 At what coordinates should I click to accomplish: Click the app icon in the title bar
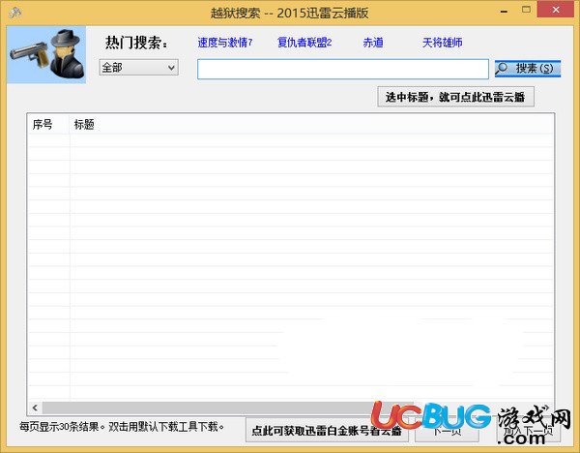[x=14, y=14]
